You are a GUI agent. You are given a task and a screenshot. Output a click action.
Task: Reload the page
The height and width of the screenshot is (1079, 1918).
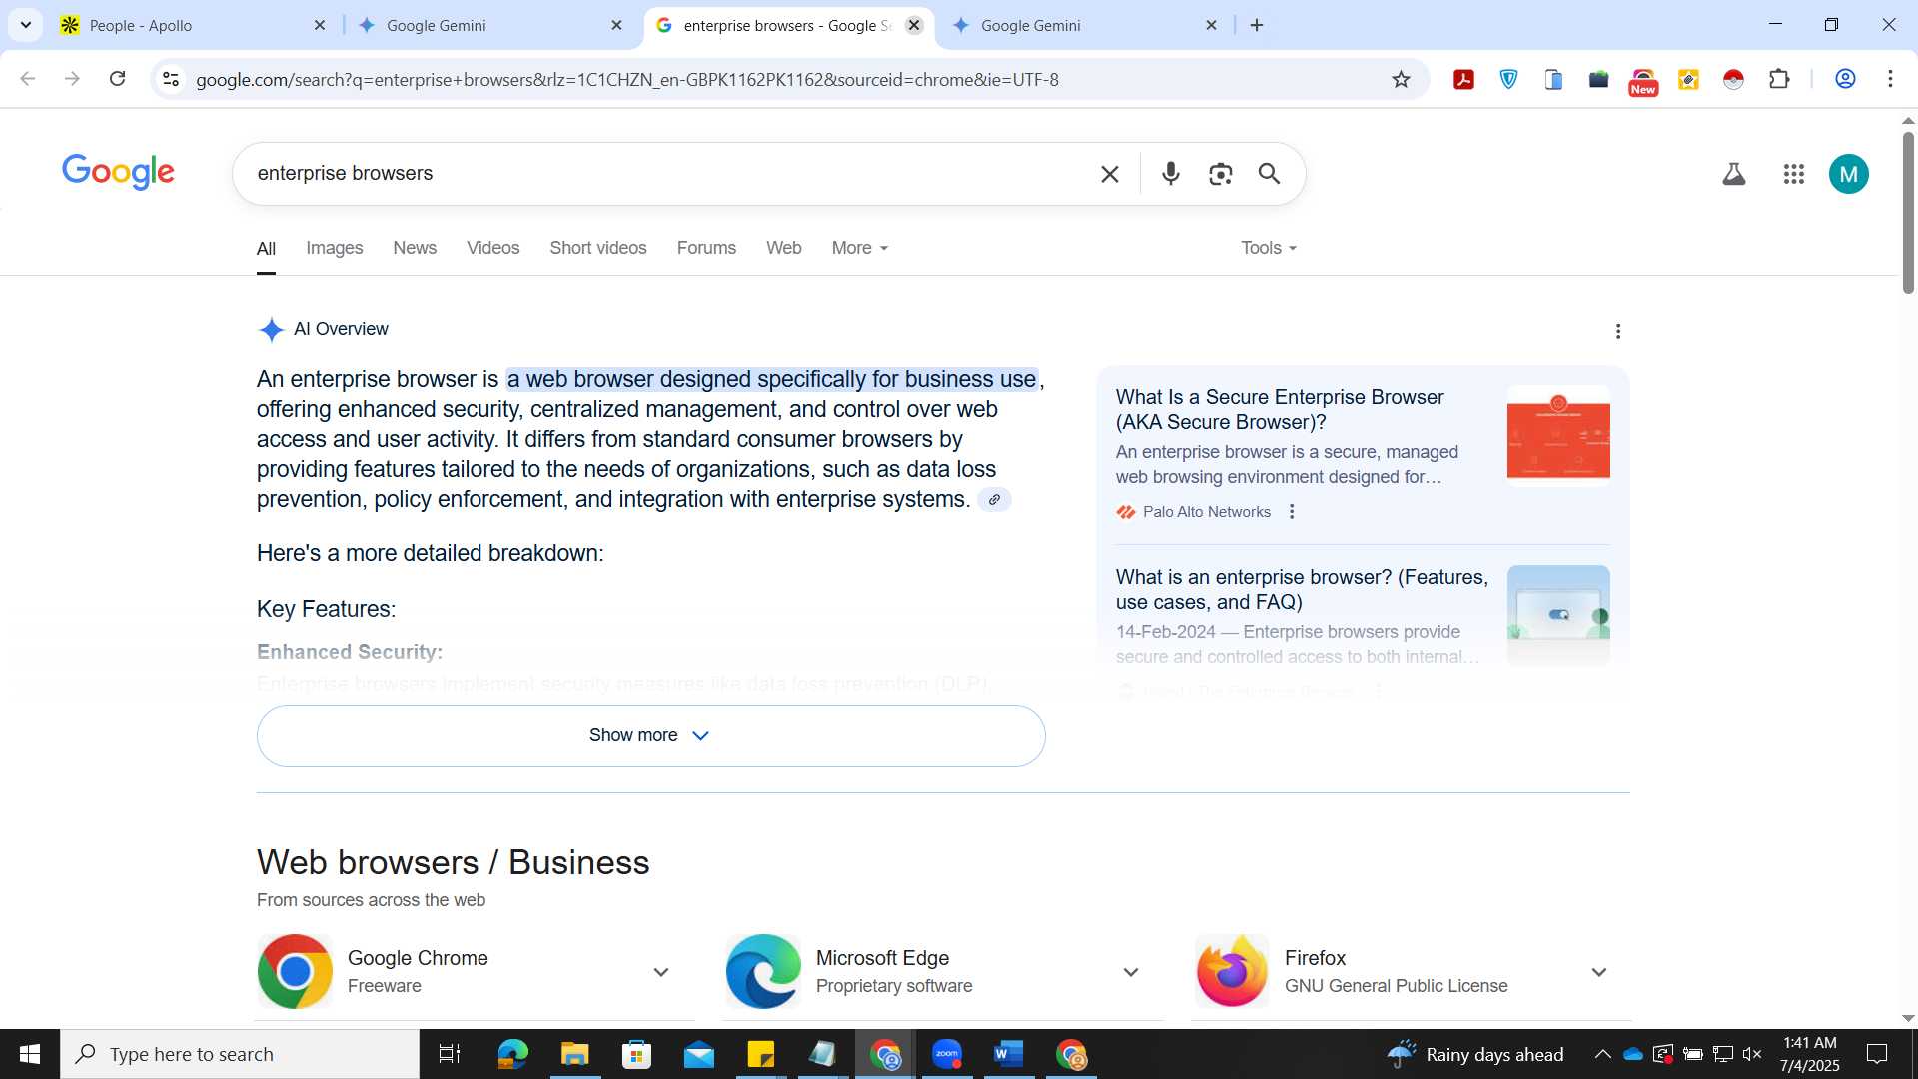(117, 79)
